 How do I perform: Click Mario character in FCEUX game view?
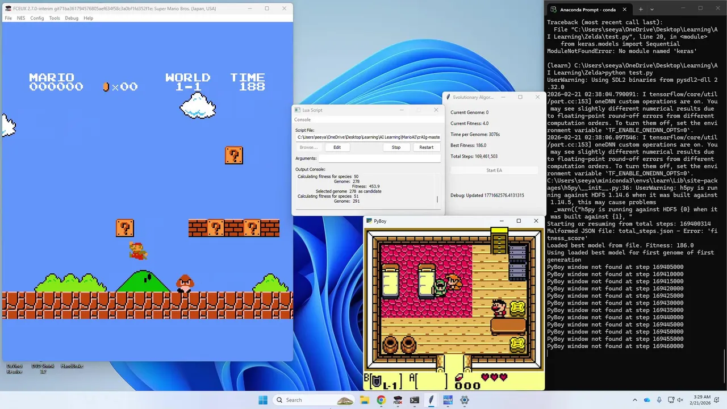point(138,250)
